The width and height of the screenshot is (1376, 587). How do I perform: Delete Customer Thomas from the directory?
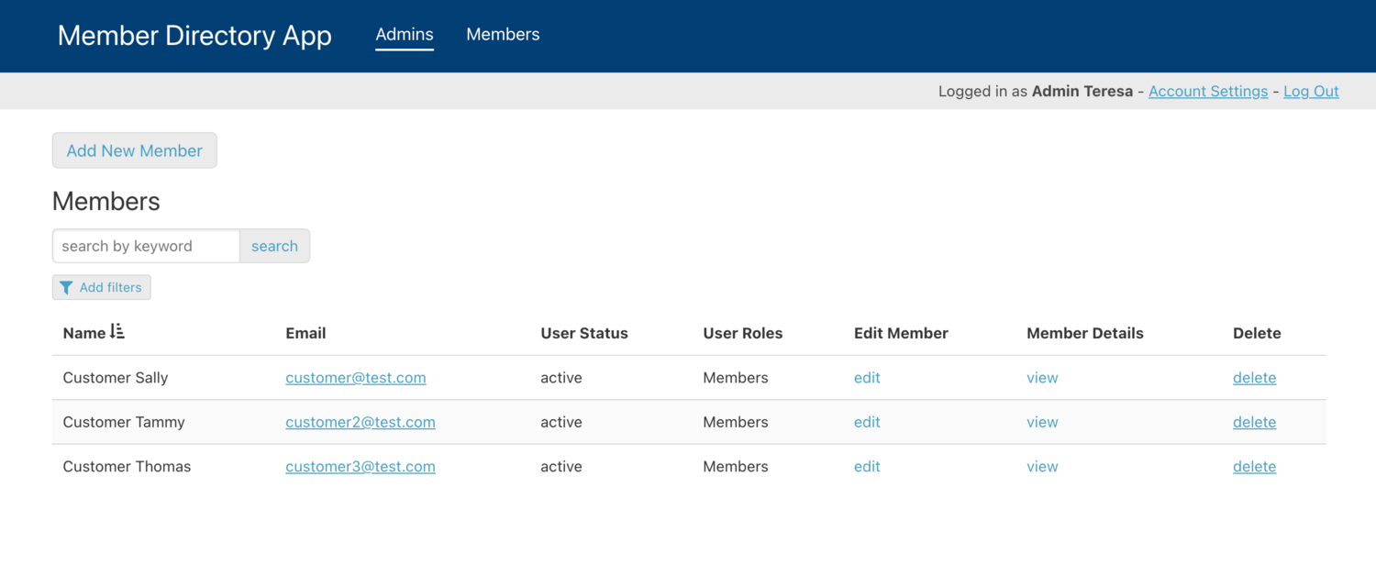coord(1254,466)
